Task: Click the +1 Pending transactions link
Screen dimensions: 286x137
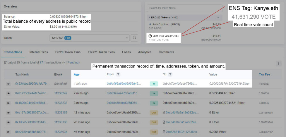Action: pos(71,63)
